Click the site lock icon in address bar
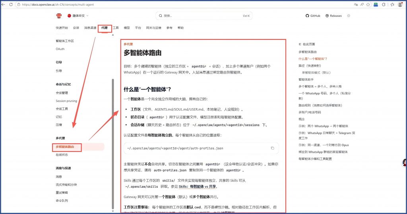 point(19,4)
